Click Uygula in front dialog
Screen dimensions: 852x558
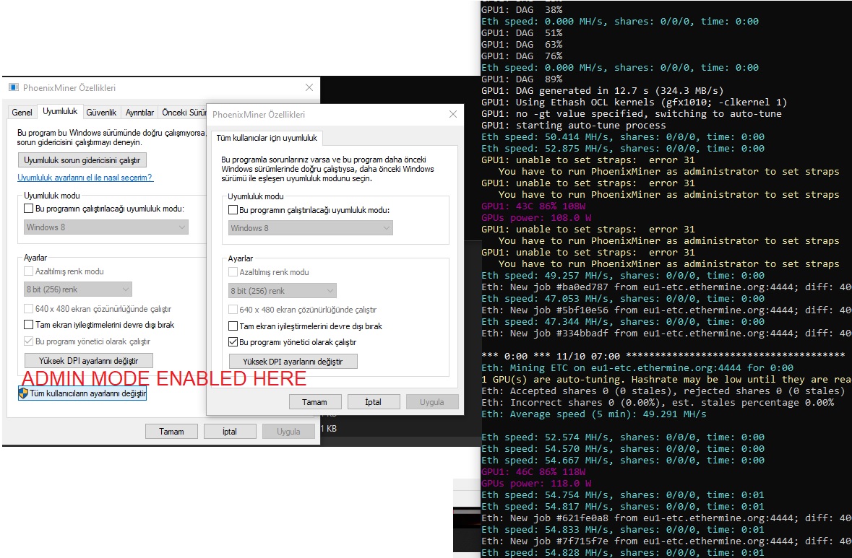click(x=432, y=402)
